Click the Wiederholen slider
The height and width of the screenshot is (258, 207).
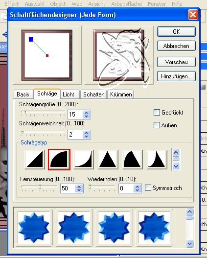[x=102, y=188]
